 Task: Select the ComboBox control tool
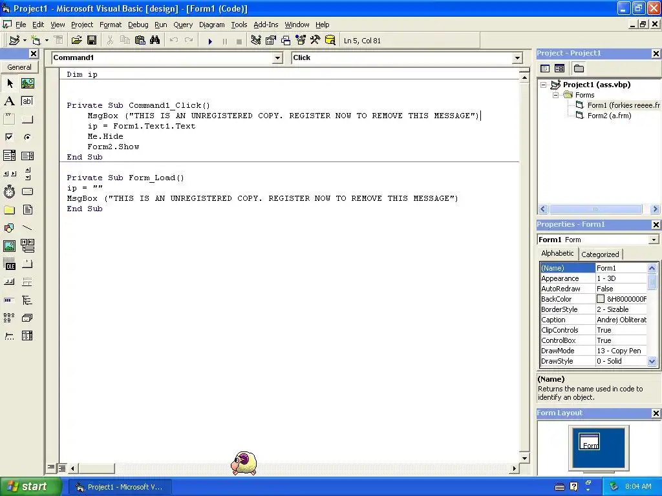(9, 156)
